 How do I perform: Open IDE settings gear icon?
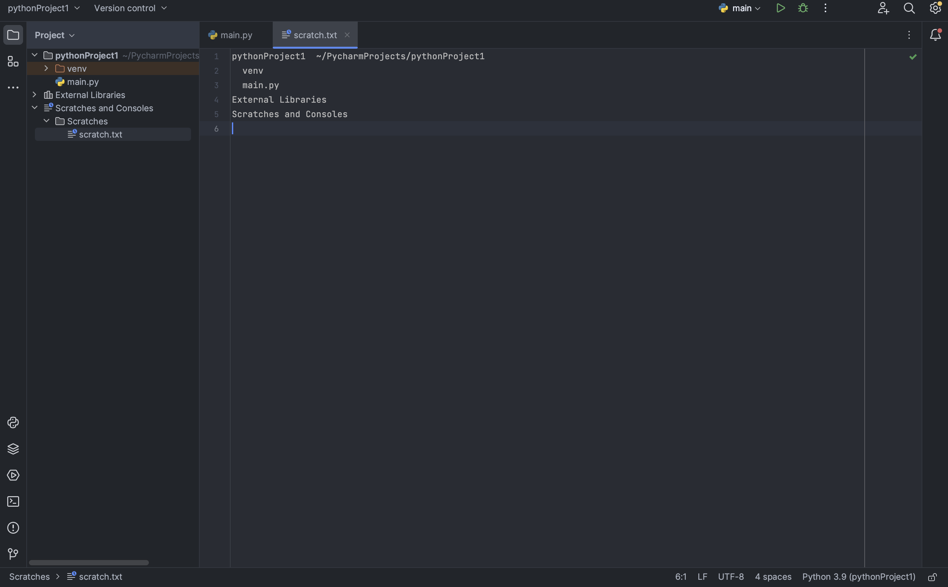click(x=935, y=8)
